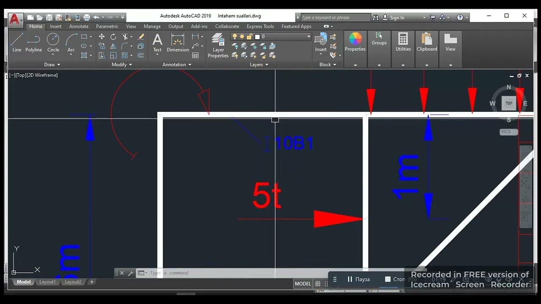Click the current layer color swatch
This screenshot has height=304, width=541.
pyautogui.click(x=257, y=37)
